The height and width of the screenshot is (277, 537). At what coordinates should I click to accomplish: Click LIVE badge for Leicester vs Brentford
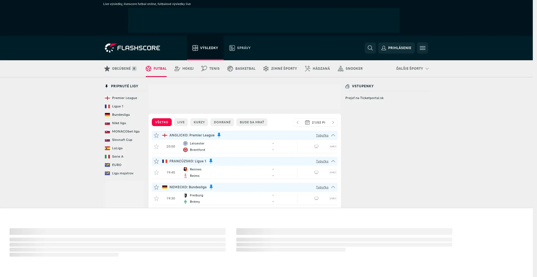pyautogui.click(x=333, y=146)
